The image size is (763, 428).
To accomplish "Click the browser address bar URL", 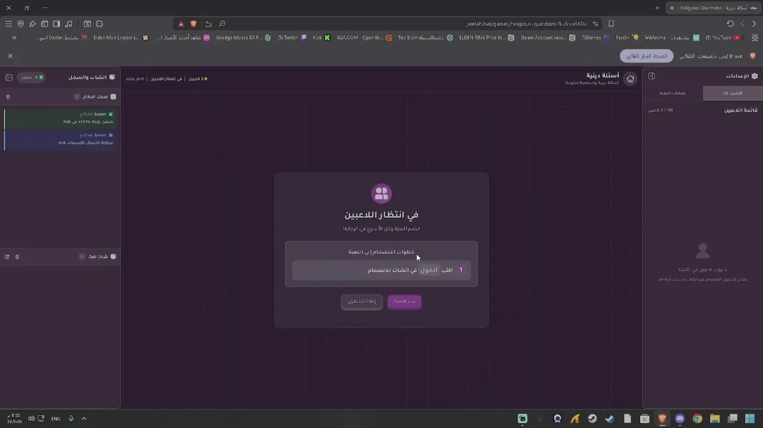I will [526, 24].
